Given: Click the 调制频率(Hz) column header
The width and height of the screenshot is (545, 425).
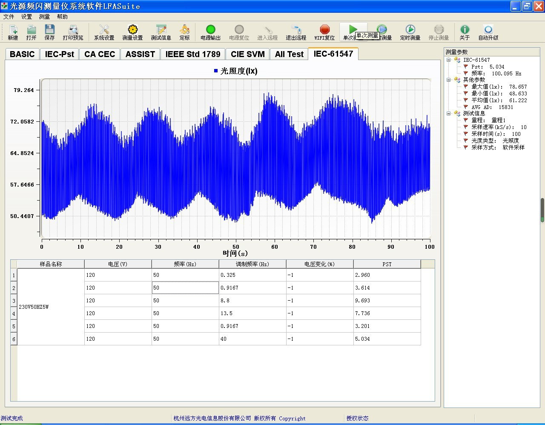Looking at the screenshot, I should 252,264.
